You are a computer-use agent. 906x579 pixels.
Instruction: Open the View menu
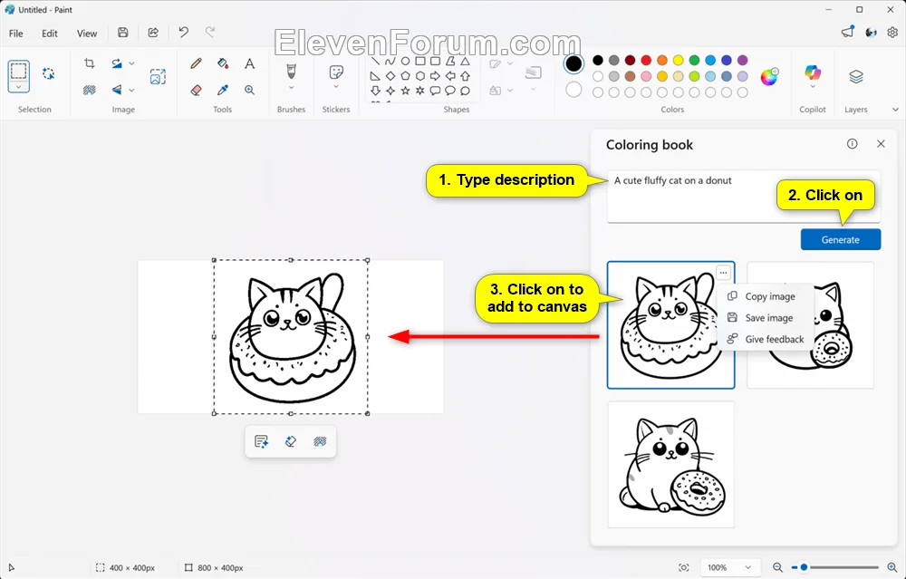[x=87, y=34]
